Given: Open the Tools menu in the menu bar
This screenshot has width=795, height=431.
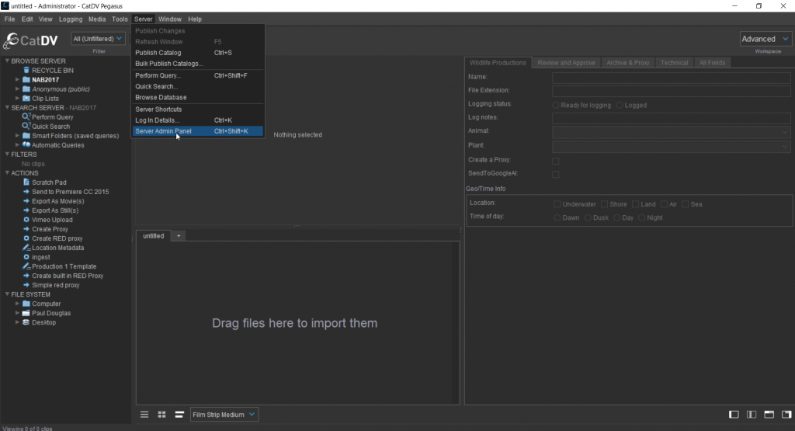Looking at the screenshot, I should click(120, 19).
